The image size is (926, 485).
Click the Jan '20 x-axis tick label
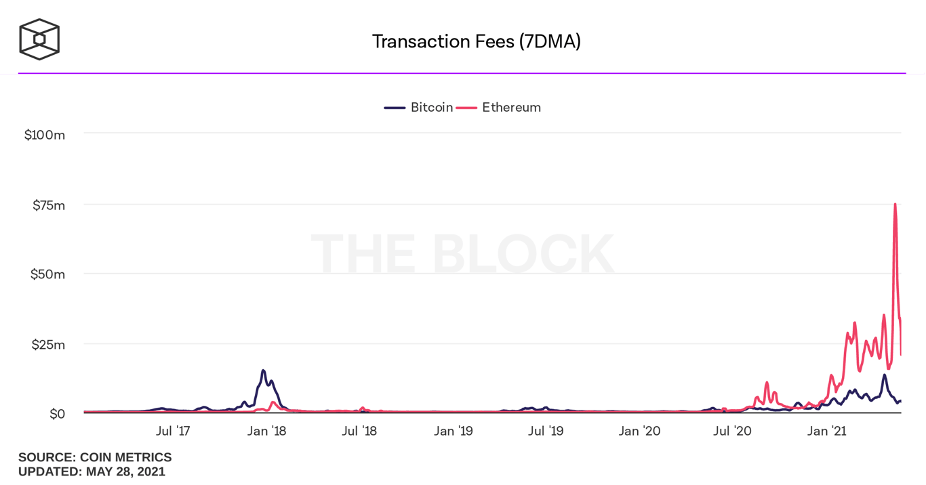[639, 431]
